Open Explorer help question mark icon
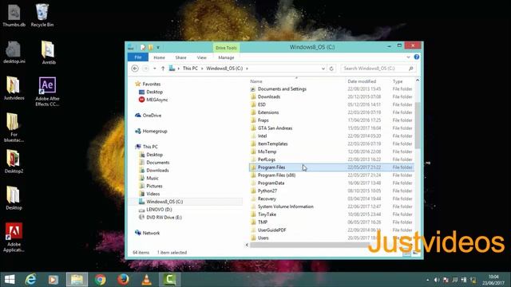Screen dimensions: 511x287 [x=417, y=57]
